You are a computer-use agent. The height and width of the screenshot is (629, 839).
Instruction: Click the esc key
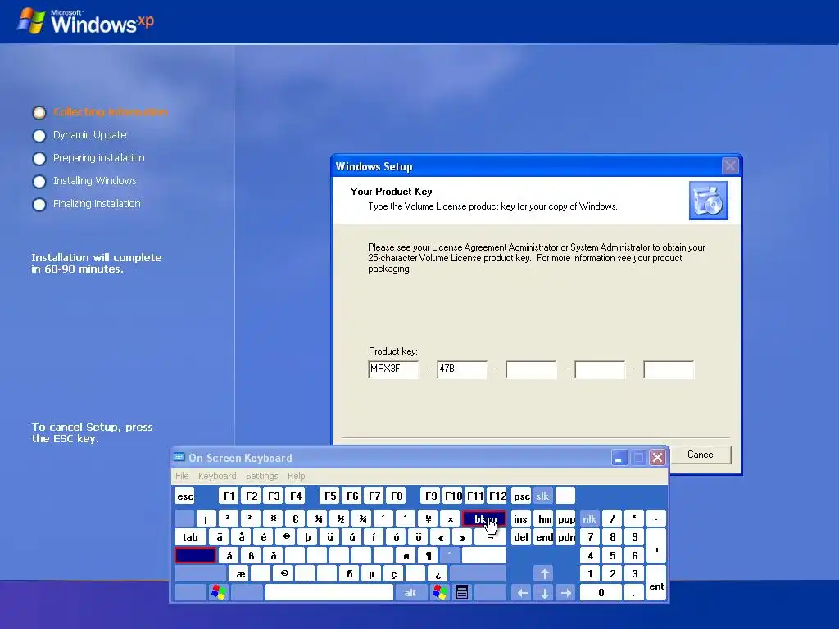[185, 496]
